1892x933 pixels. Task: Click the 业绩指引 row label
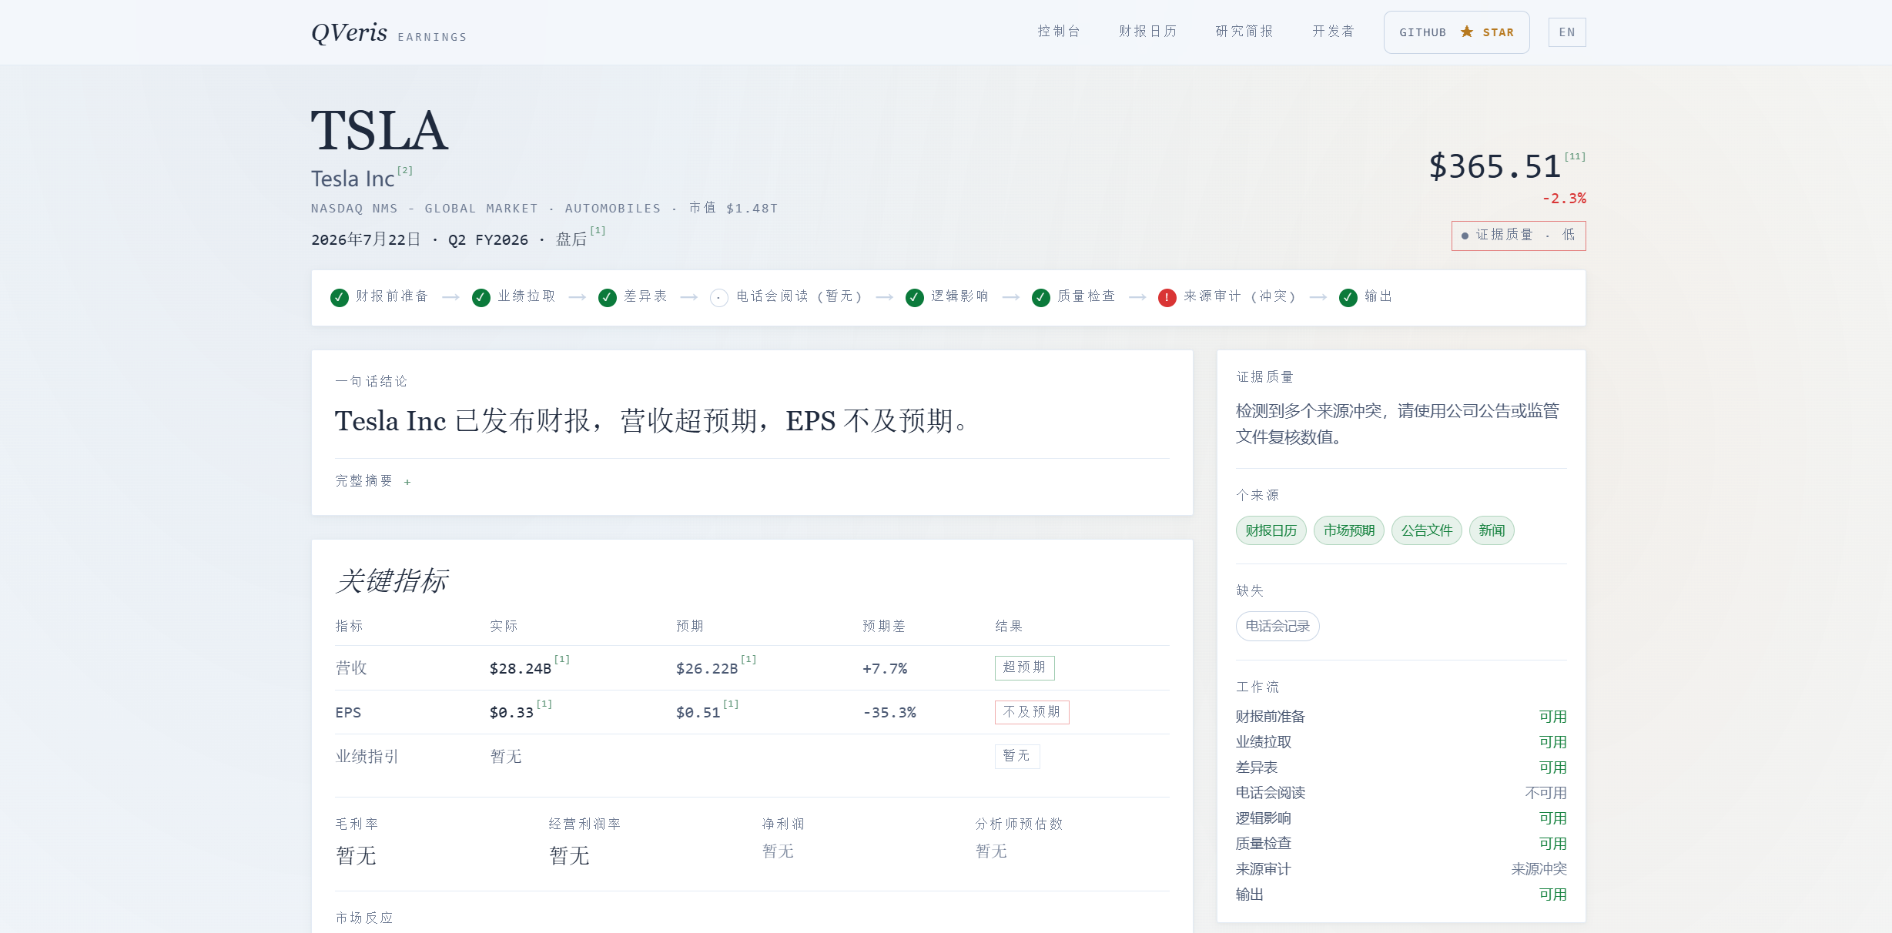coord(367,756)
